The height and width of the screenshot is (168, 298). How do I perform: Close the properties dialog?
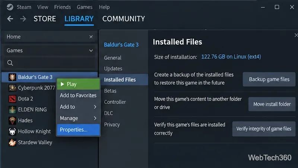pos(296,35)
